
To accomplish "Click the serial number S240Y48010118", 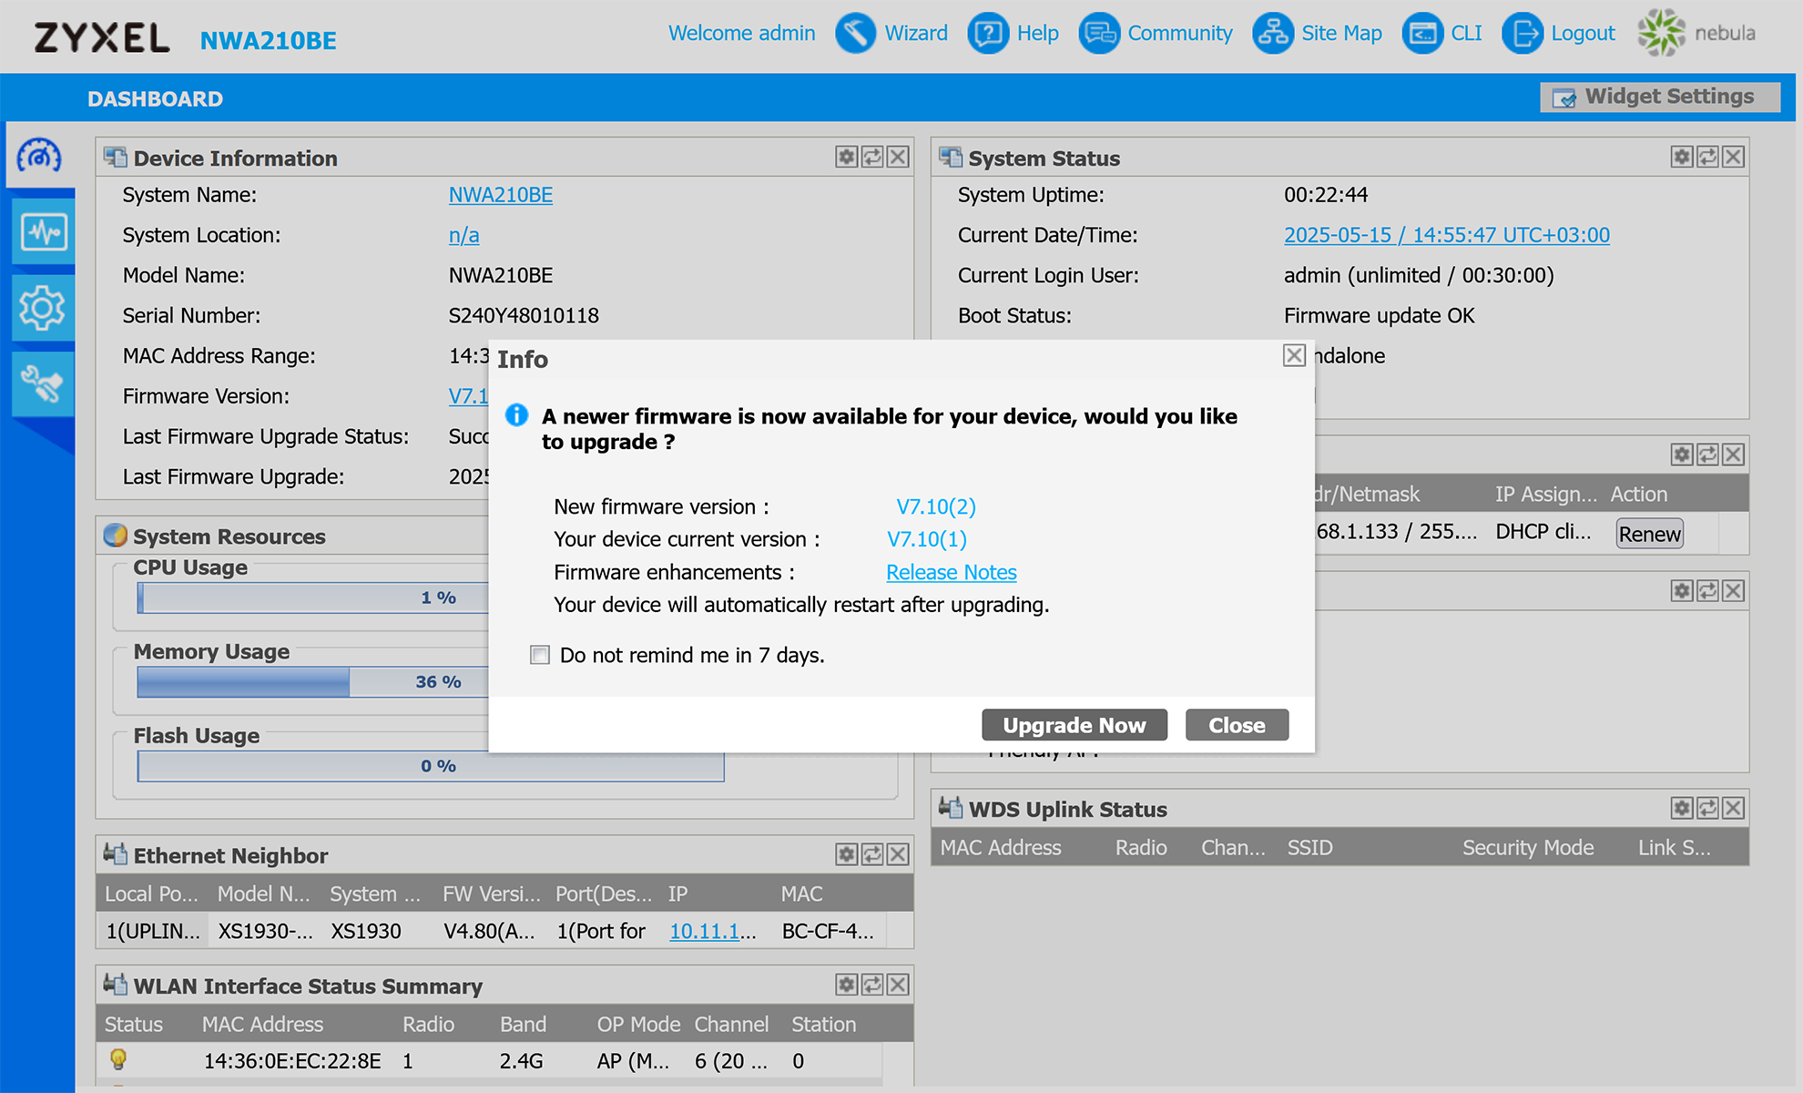I will coord(524,315).
